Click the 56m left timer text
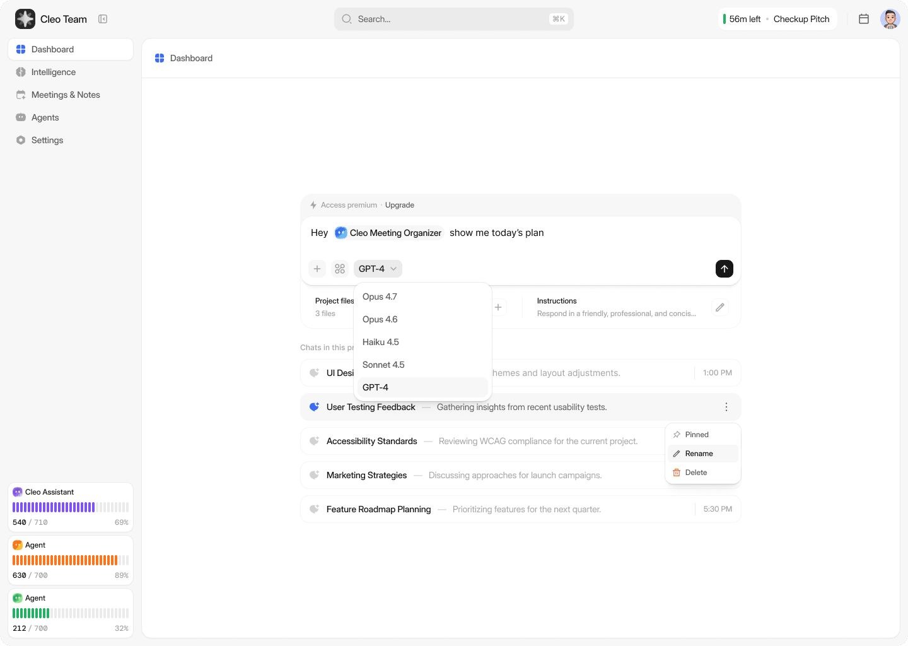908x646 pixels. pos(745,19)
